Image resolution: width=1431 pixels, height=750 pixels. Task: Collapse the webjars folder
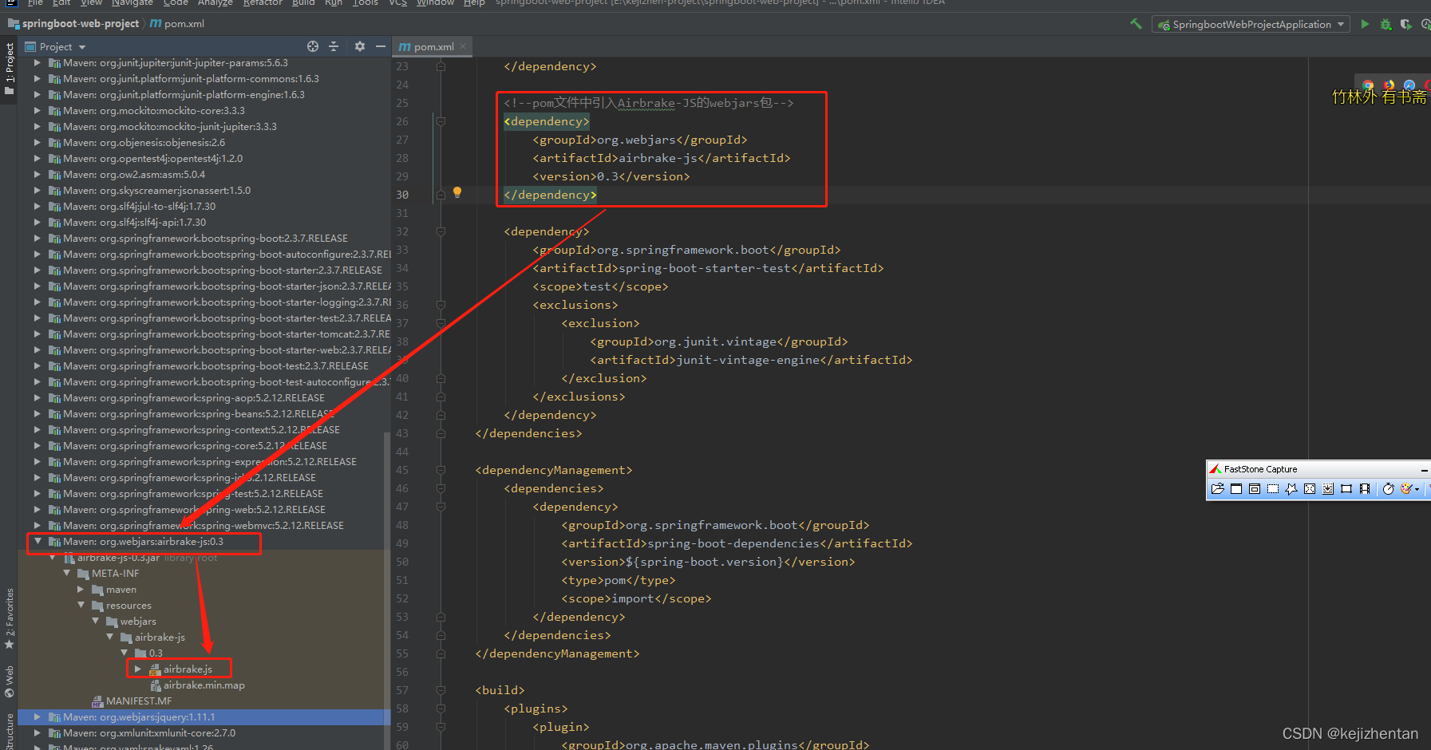(95, 621)
